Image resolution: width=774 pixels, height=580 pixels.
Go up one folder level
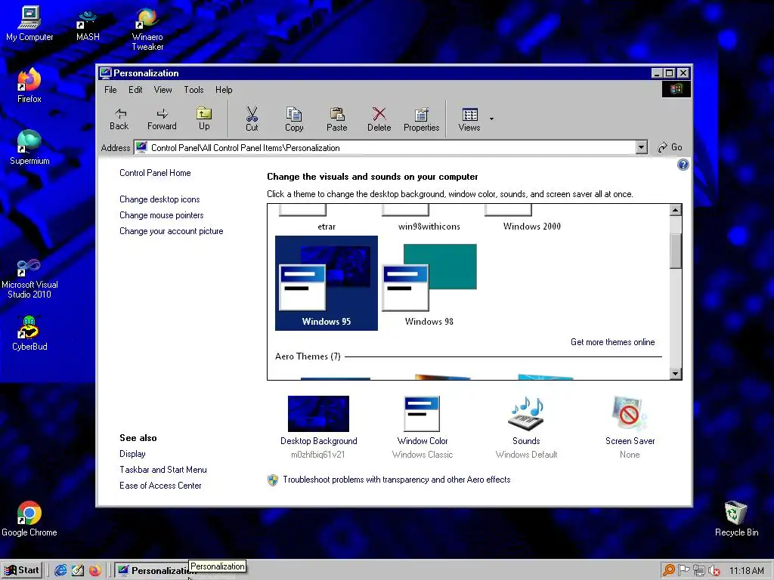pyautogui.click(x=204, y=119)
